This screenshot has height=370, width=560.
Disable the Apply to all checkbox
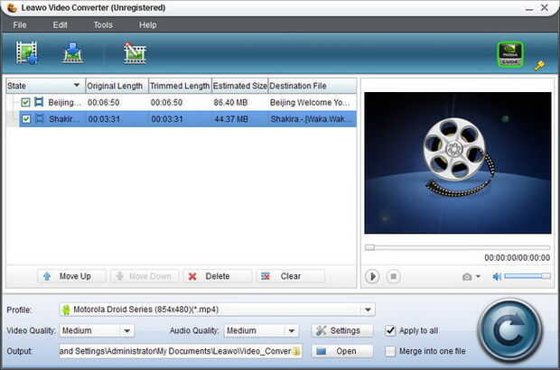pyautogui.click(x=390, y=331)
